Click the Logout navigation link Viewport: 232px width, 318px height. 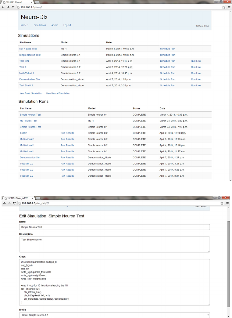click(67, 25)
